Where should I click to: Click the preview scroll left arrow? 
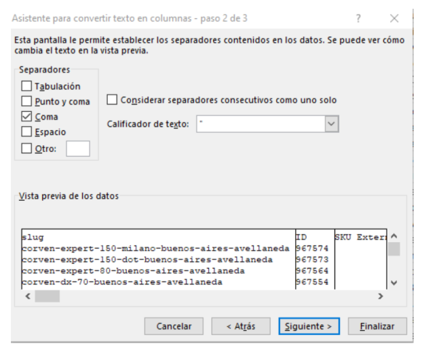click(28, 296)
